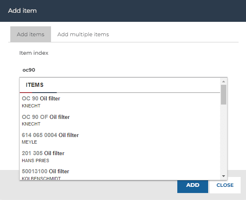The height and width of the screenshot is (200, 246).
Task: Click the empty scrollbar track below the thumb
Action: pos(223,139)
